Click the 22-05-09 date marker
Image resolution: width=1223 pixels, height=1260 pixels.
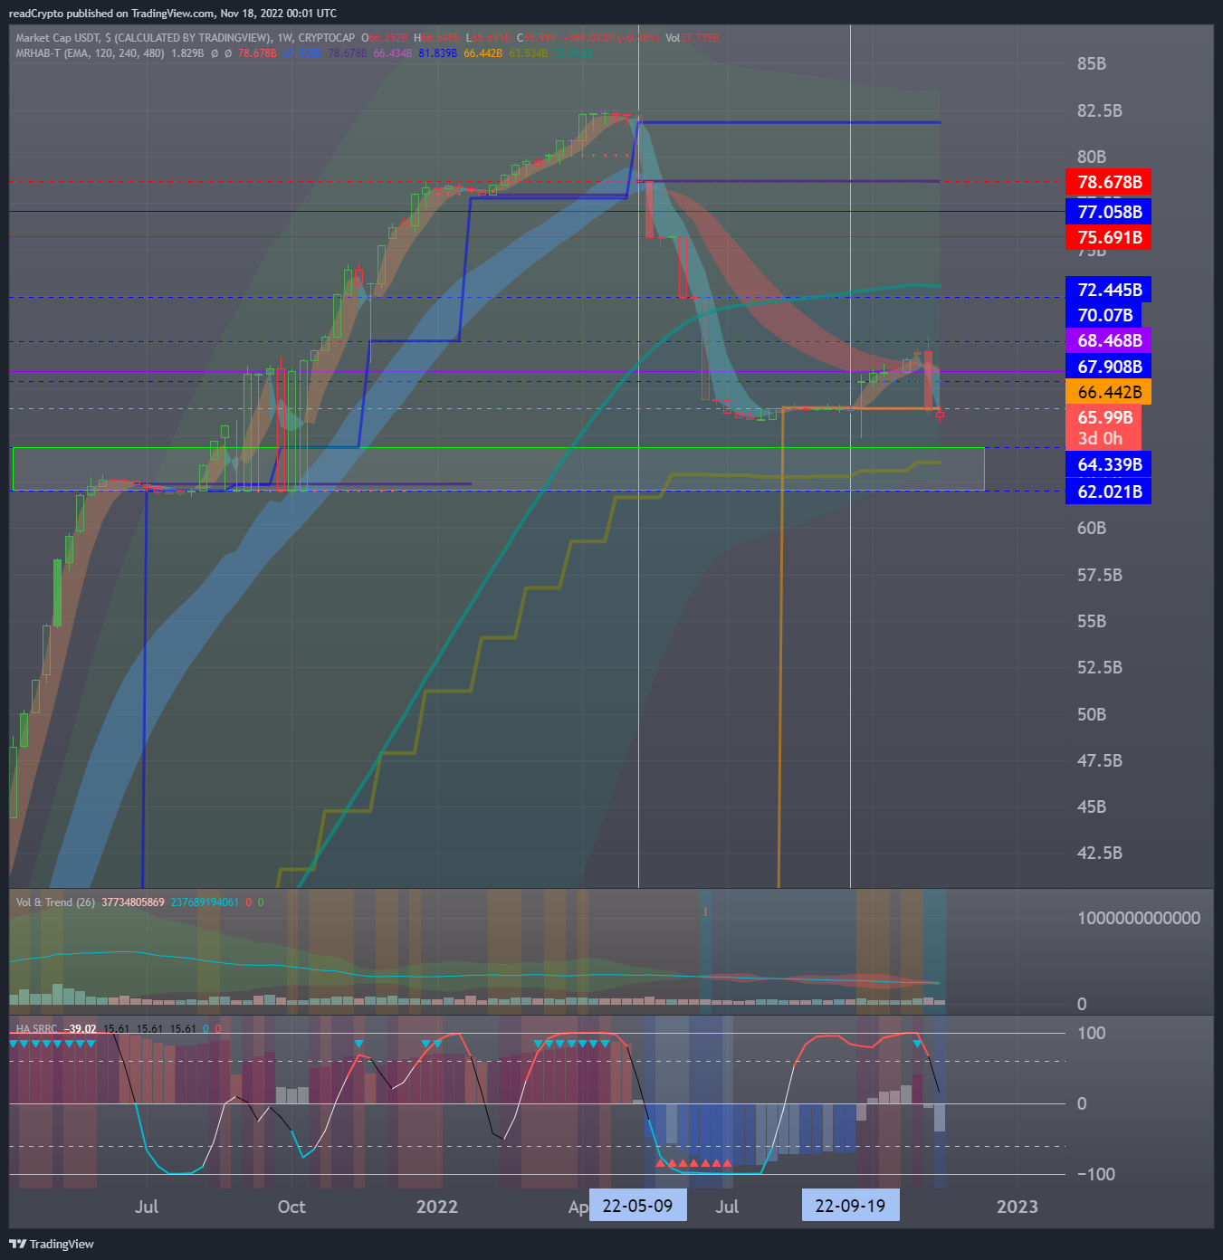click(637, 1206)
